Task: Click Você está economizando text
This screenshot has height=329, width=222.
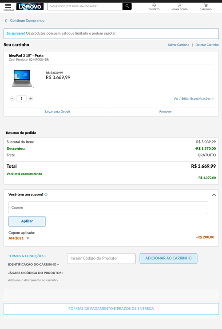Action: pyautogui.click(x=24, y=174)
